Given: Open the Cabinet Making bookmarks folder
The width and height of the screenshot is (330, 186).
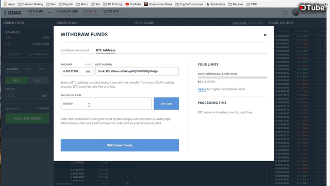Looking at the screenshot, I should [30, 4].
